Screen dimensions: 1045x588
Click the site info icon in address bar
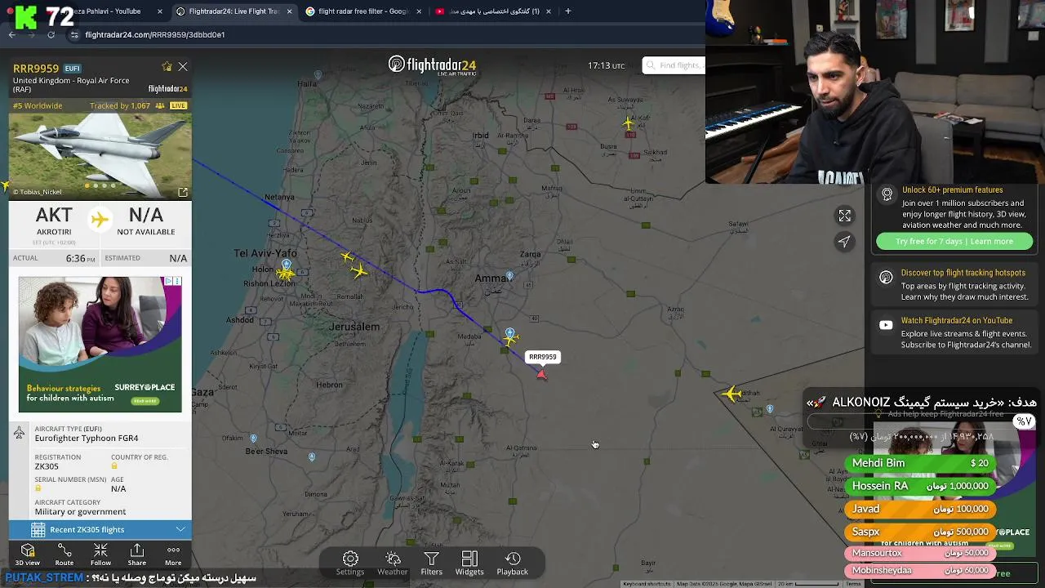(74, 35)
